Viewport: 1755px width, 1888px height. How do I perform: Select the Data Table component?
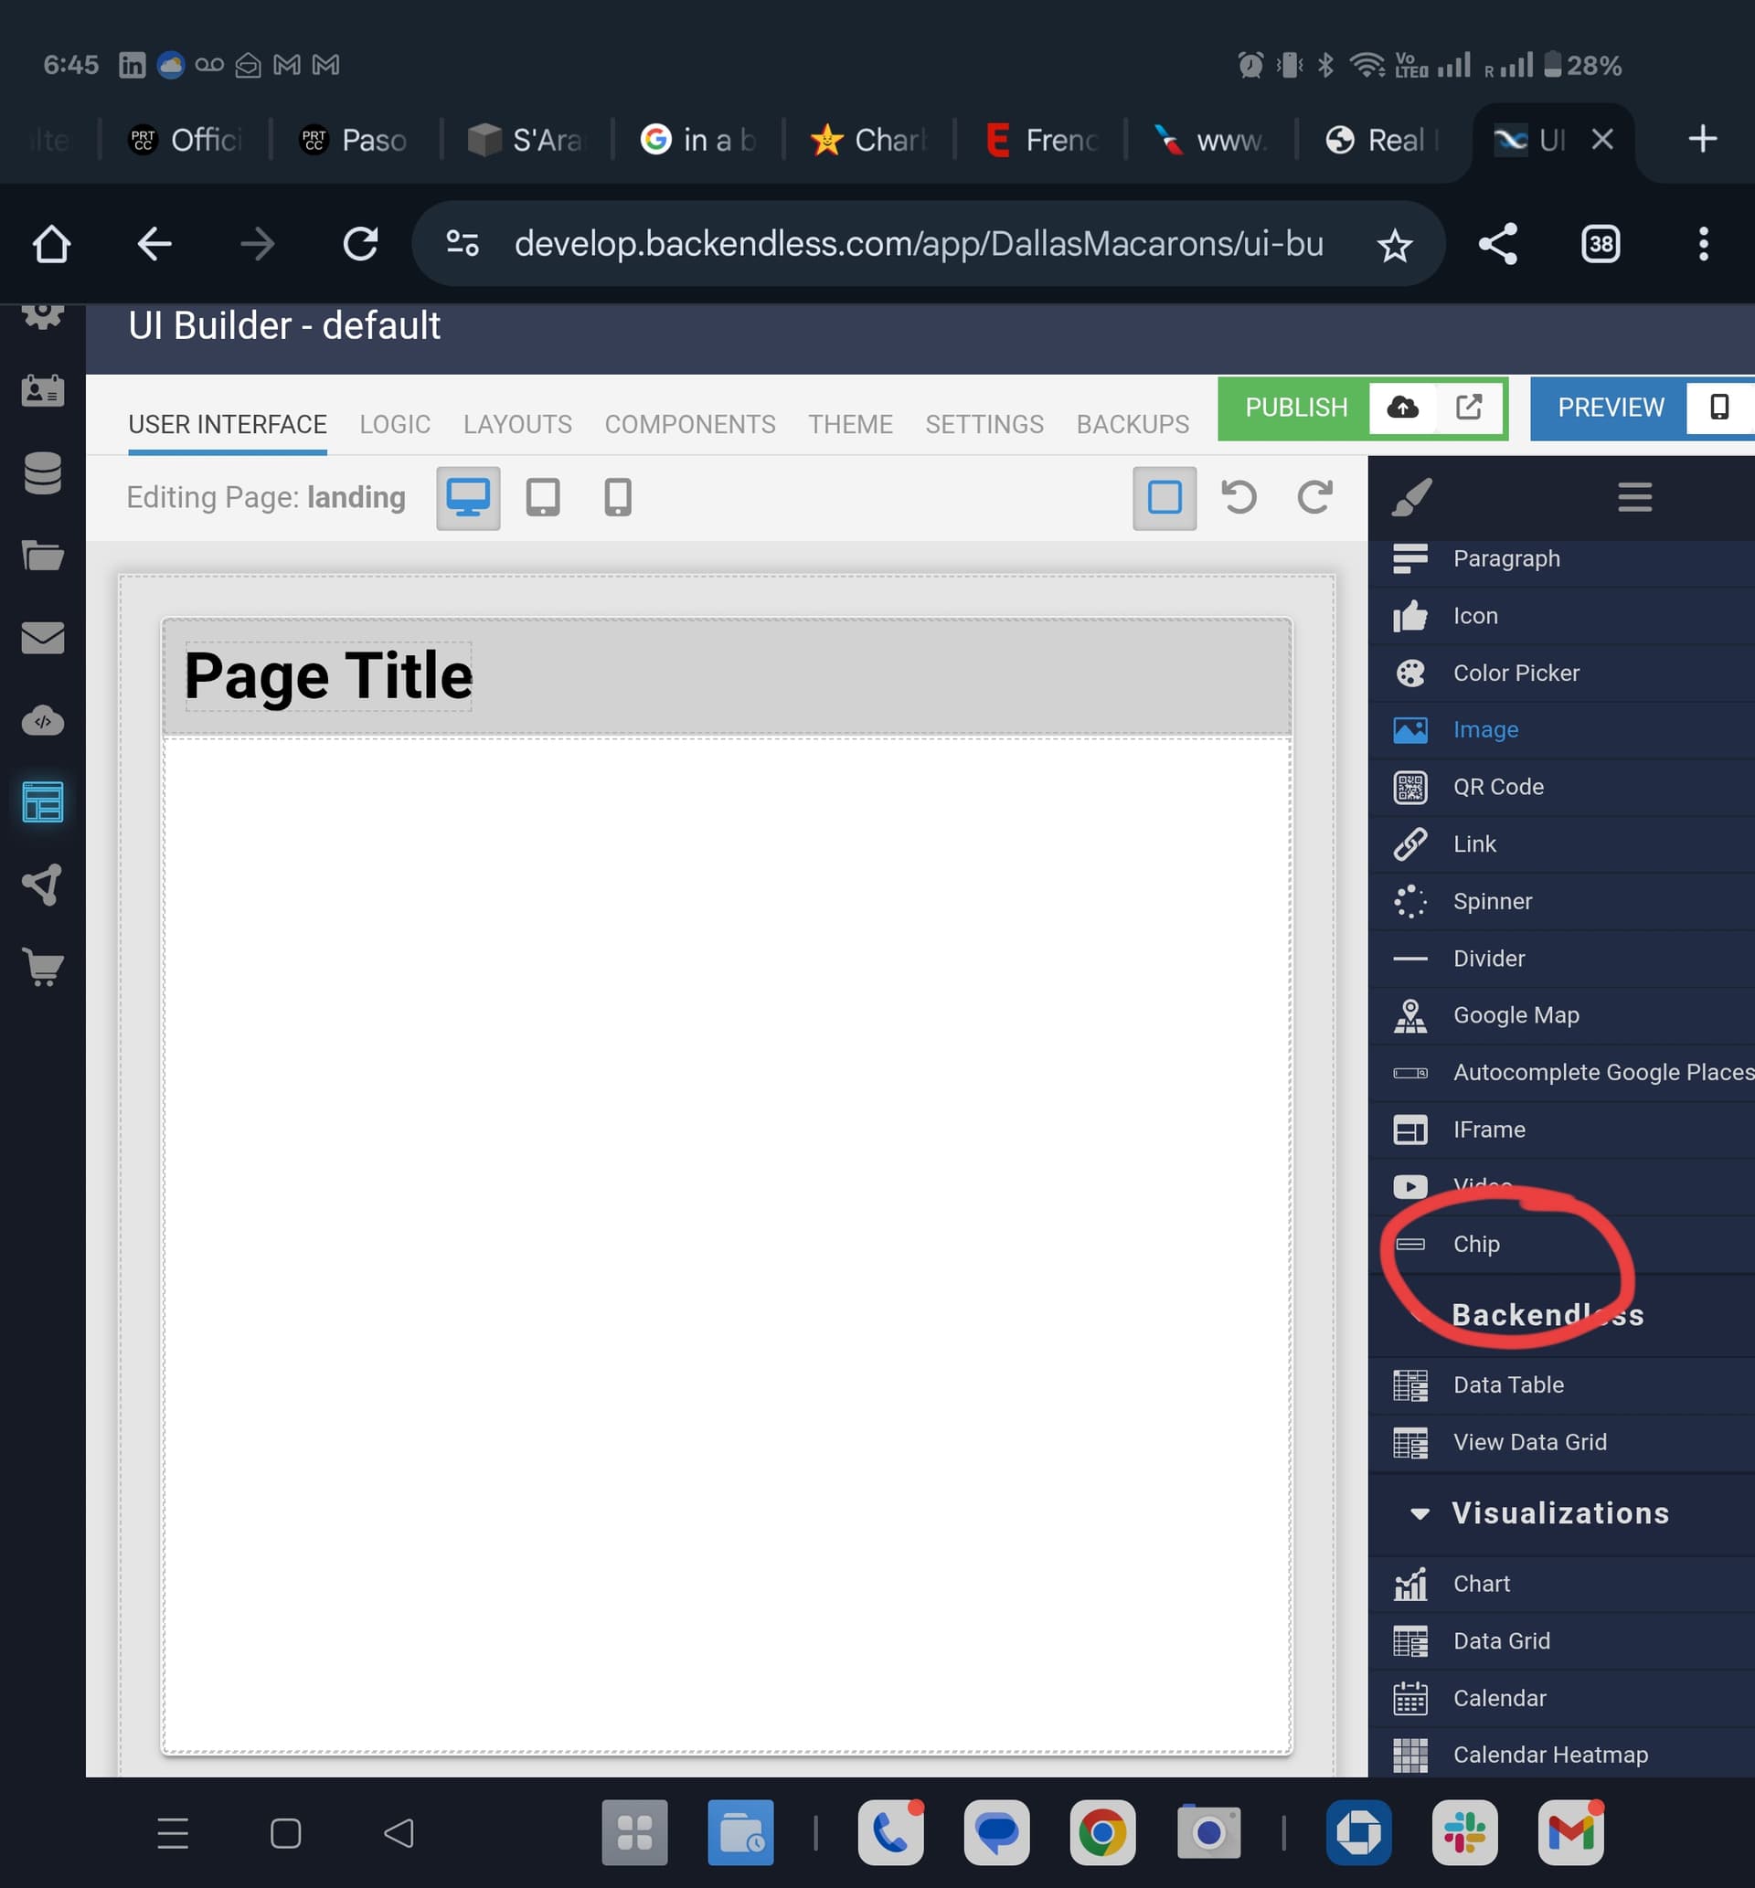pos(1561,1386)
